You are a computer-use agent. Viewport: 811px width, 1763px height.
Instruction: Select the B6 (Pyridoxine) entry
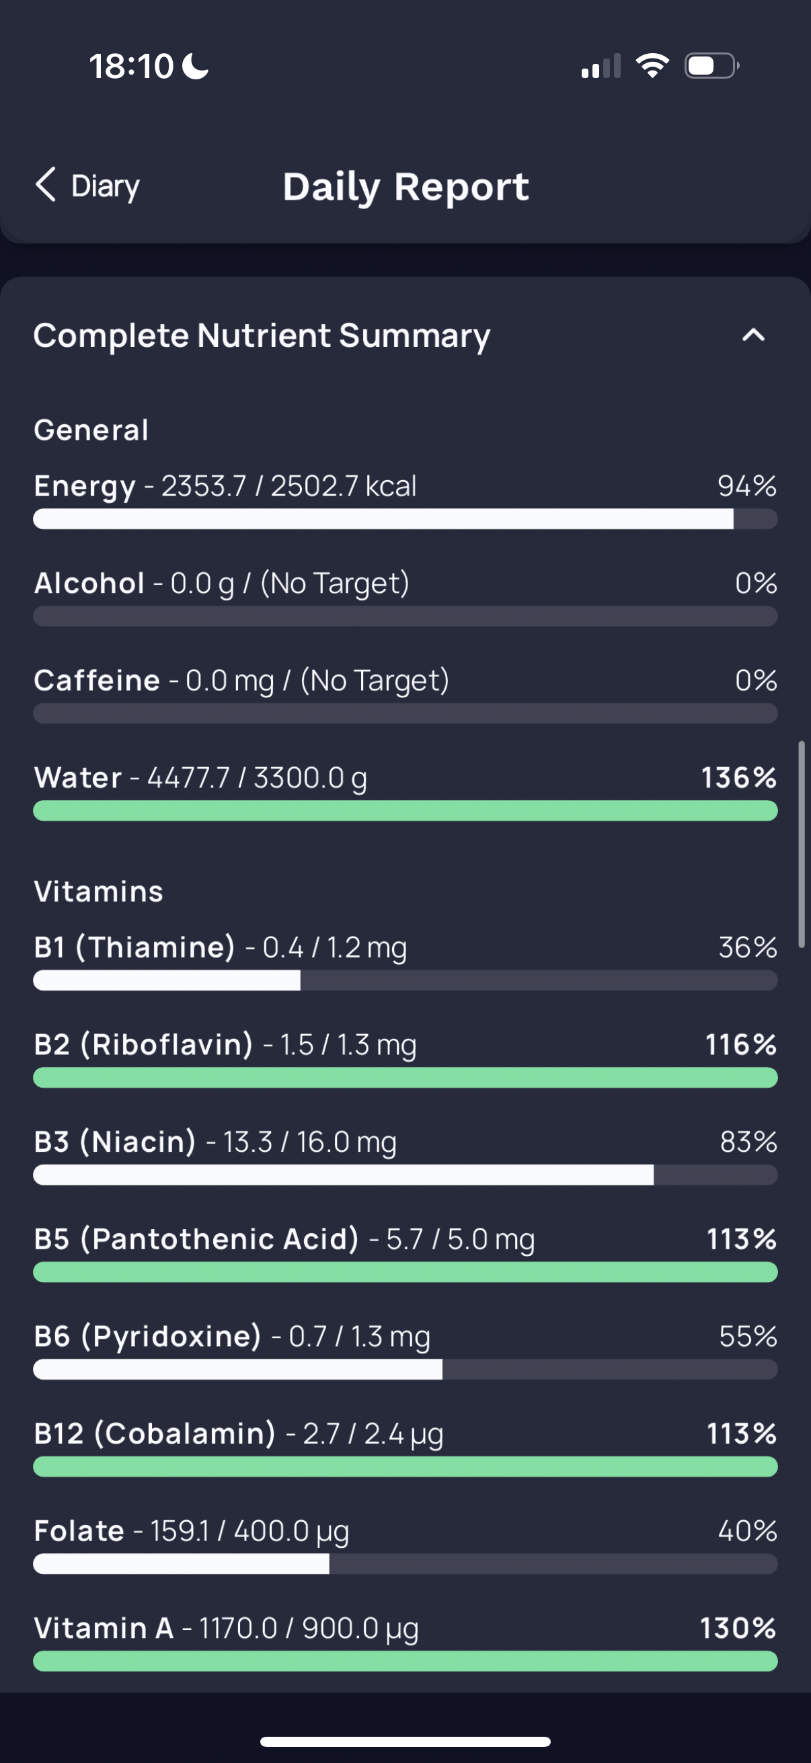coord(405,1349)
